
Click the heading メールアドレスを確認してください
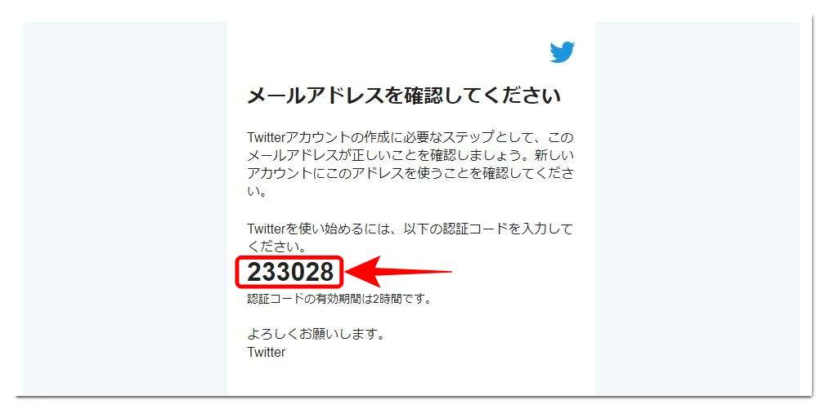click(404, 96)
